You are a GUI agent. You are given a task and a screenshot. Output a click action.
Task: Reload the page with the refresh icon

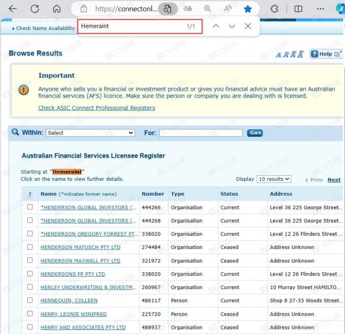34,9
